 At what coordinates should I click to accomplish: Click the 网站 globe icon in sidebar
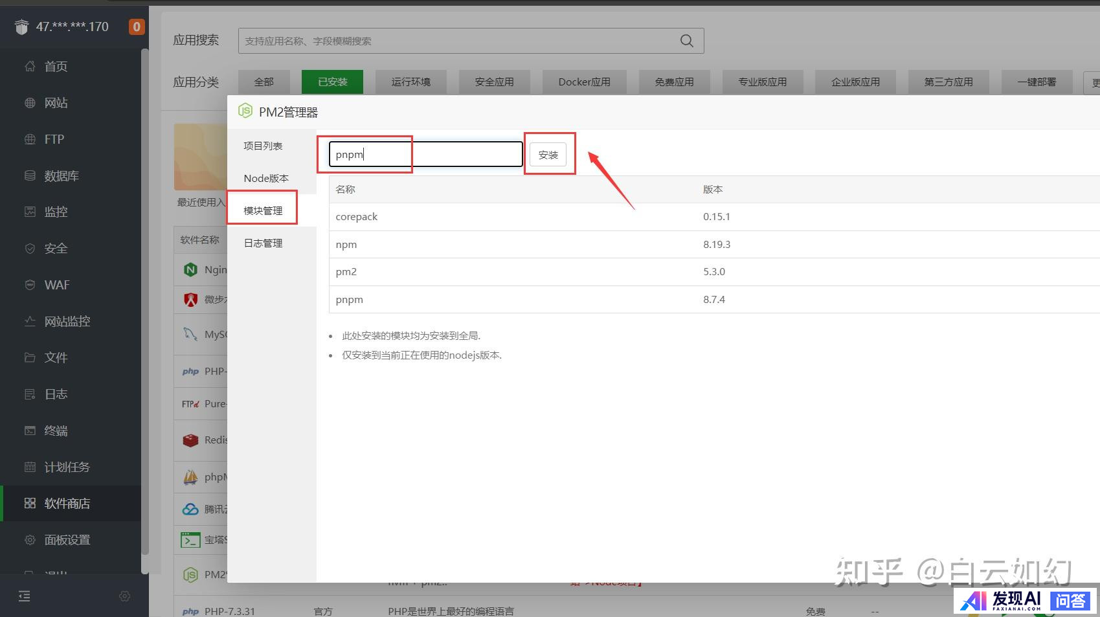[x=30, y=103]
